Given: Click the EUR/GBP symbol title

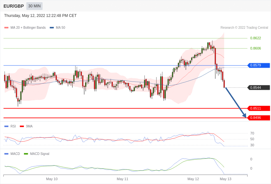Looking at the screenshot, I should tap(14, 6).
